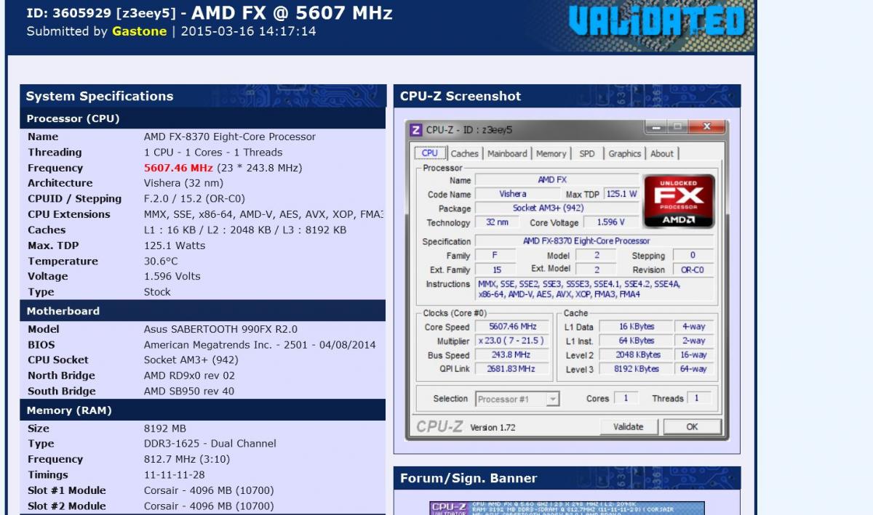Click the VALIDATED stamp logo
The height and width of the screenshot is (515, 873).
click(656, 21)
